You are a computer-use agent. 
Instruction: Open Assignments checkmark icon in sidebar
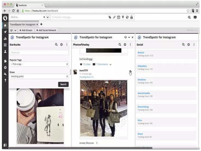pyautogui.click(x=4, y=45)
